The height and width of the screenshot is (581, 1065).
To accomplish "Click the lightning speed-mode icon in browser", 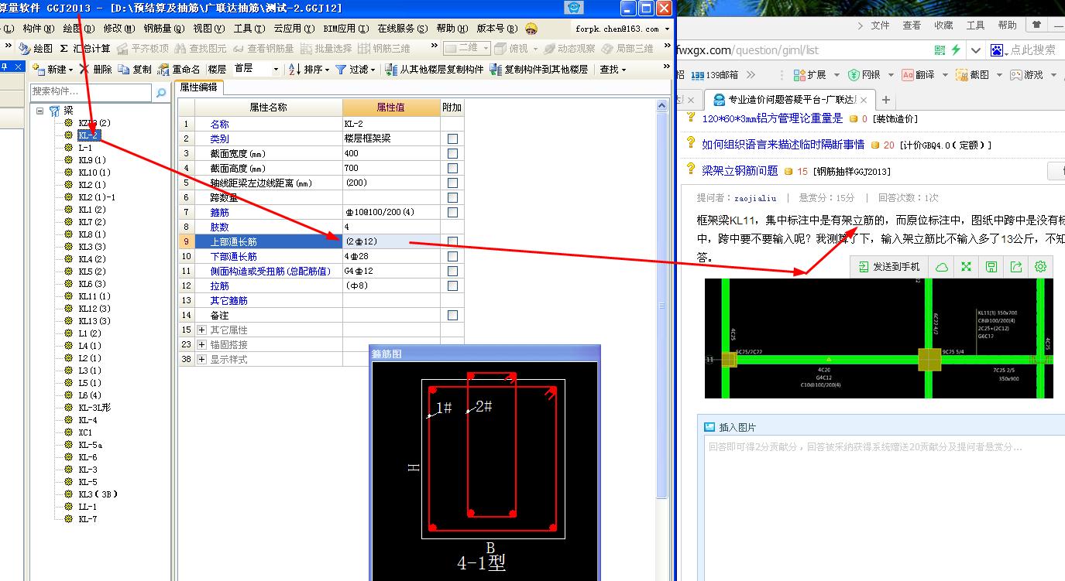I will point(956,50).
